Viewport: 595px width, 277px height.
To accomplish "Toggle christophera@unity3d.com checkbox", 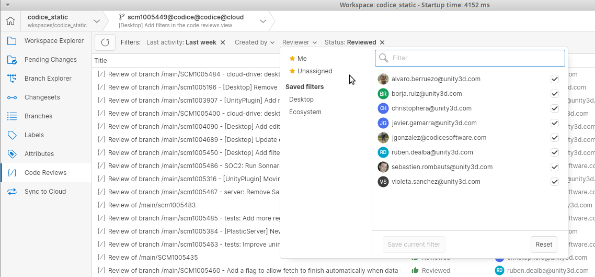I will (x=554, y=108).
